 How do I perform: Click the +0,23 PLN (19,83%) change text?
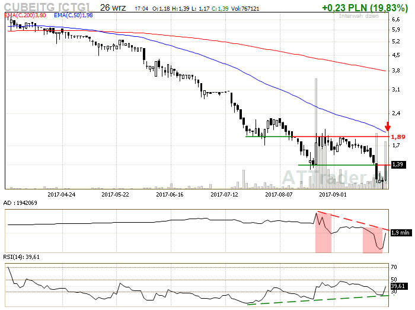[x=363, y=8]
